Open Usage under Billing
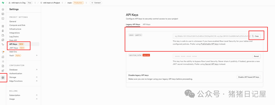The image size is (275, 105). (x=12, y=99)
